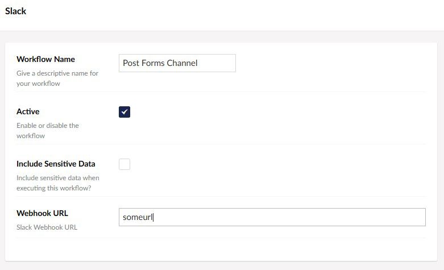Click 'Give a descriptive name for your workflow' text
The image size is (444, 270).
point(57,78)
